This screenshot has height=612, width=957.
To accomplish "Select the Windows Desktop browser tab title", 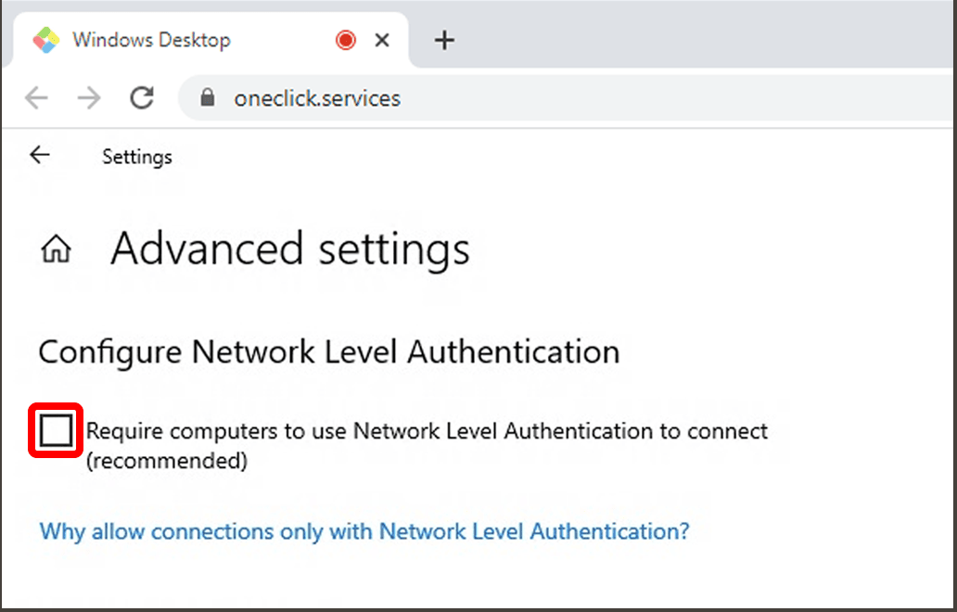I will (x=151, y=40).
